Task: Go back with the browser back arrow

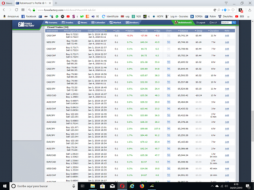Action: (x=4, y=10)
